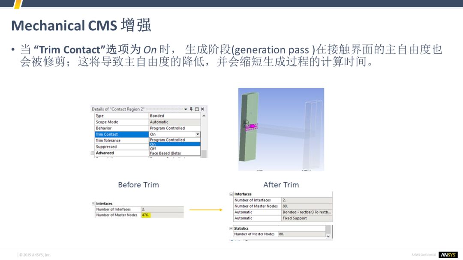This screenshot has width=463, height=260.
Task: Click Bonded - rectbar3 To rectb... value
Action: pyautogui.click(x=307, y=212)
